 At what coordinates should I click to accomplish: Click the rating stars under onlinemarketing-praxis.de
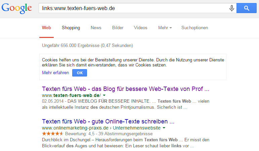(53, 134)
